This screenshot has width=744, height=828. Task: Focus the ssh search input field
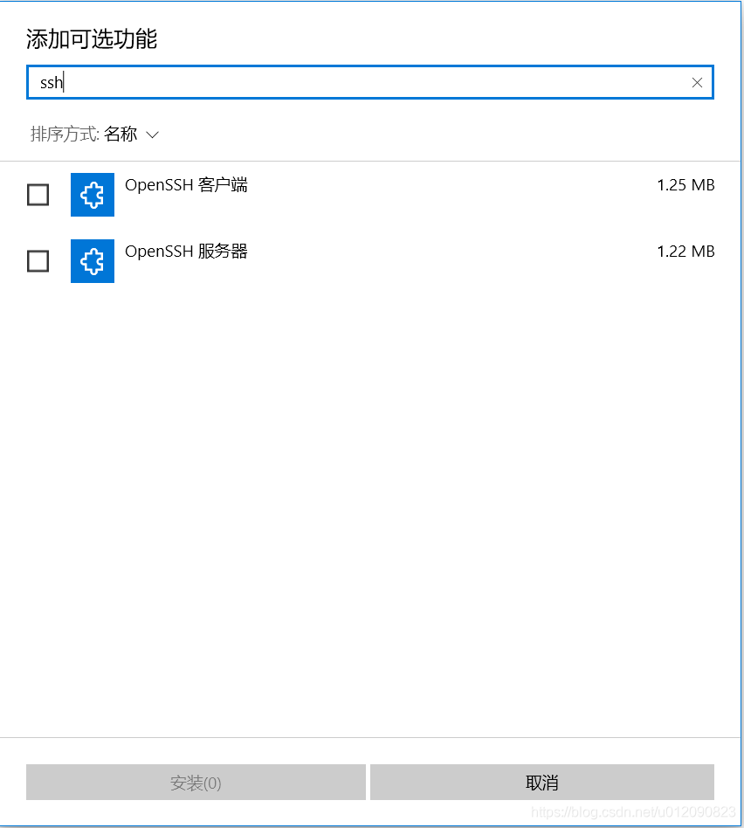click(x=370, y=82)
